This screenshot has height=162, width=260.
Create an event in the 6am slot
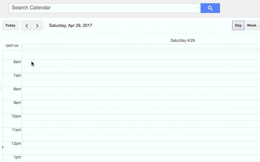point(141,63)
